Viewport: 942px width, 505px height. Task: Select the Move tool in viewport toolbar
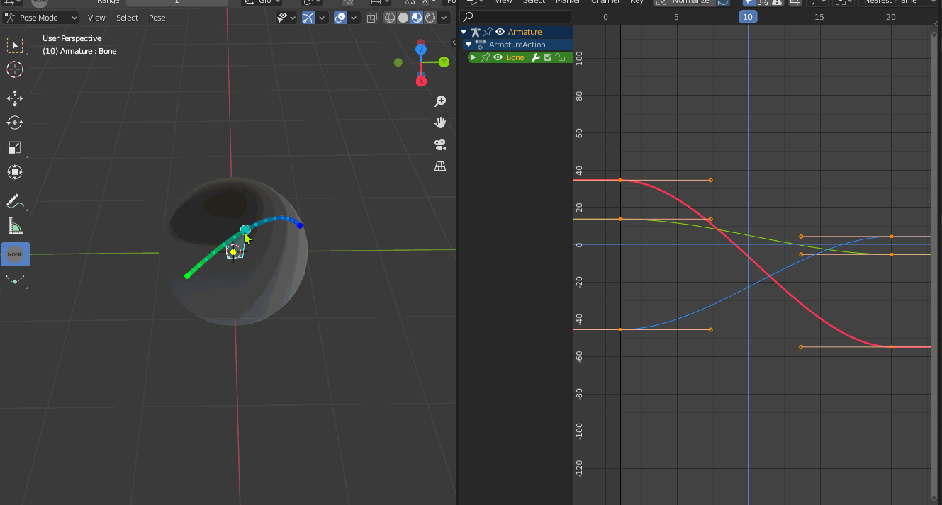pos(15,99)
